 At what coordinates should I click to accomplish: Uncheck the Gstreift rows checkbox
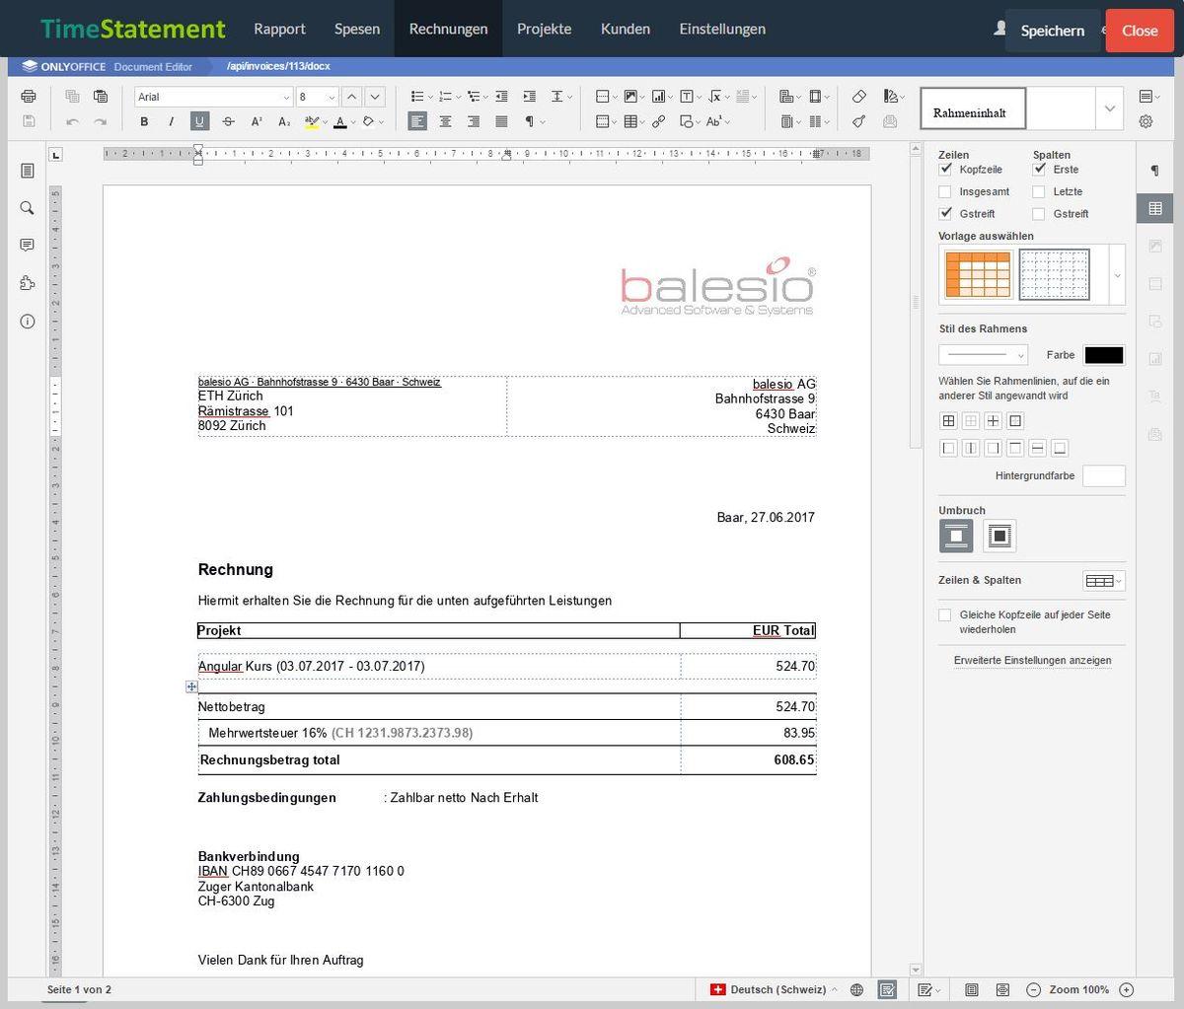point(945,213)
